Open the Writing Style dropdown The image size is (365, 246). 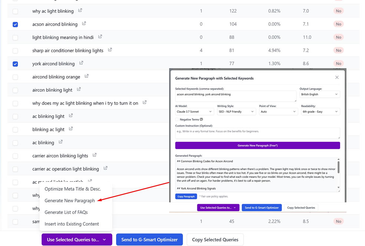(x=236, y=112)
